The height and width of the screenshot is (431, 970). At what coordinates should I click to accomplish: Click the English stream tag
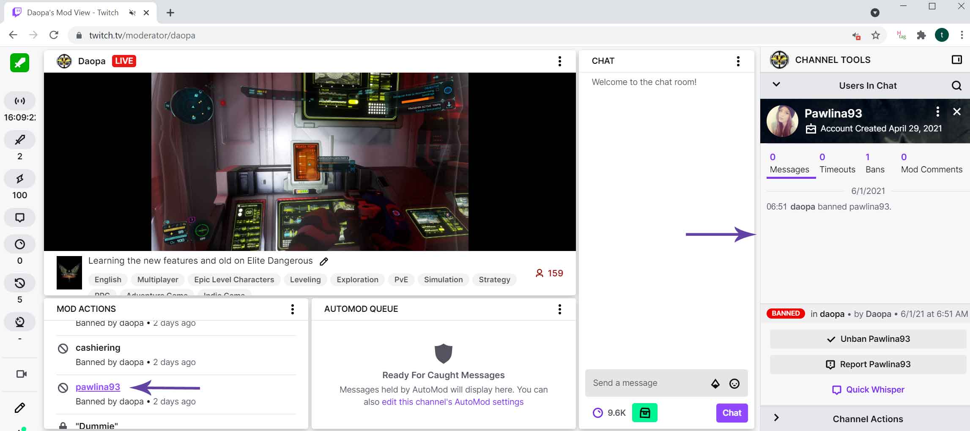tap(108, 280)
